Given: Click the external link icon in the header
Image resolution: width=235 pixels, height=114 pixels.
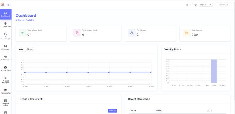Looking at the screenshot, I should tap(187, 5).
